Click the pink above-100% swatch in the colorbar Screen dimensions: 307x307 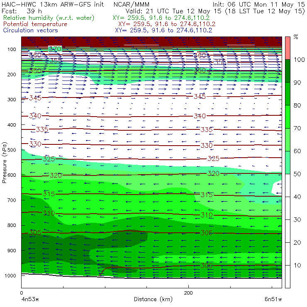point(288,48)
